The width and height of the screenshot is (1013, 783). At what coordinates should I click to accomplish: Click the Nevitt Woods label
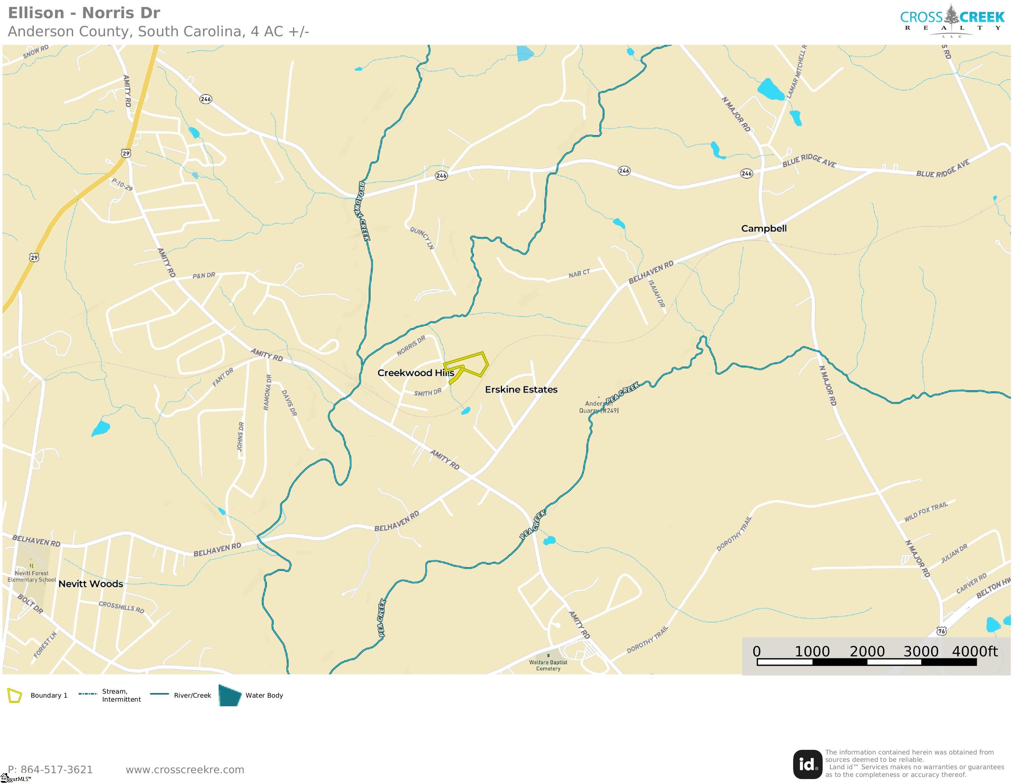click(91, 584)
